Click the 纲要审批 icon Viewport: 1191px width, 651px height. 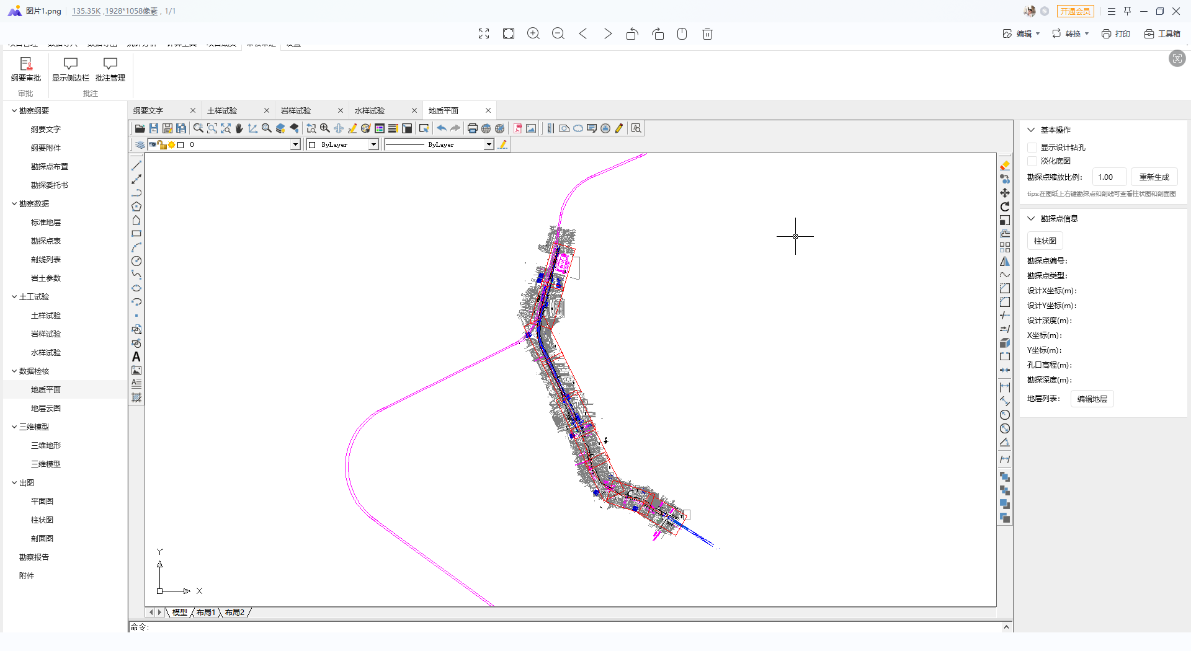pos(26,69)
